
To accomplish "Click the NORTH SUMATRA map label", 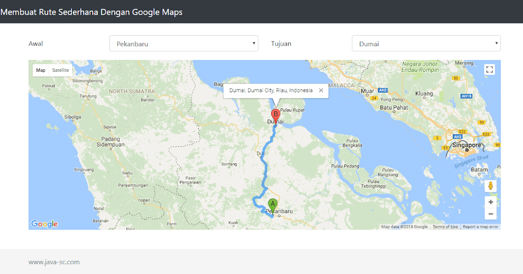I will [132, 91].
